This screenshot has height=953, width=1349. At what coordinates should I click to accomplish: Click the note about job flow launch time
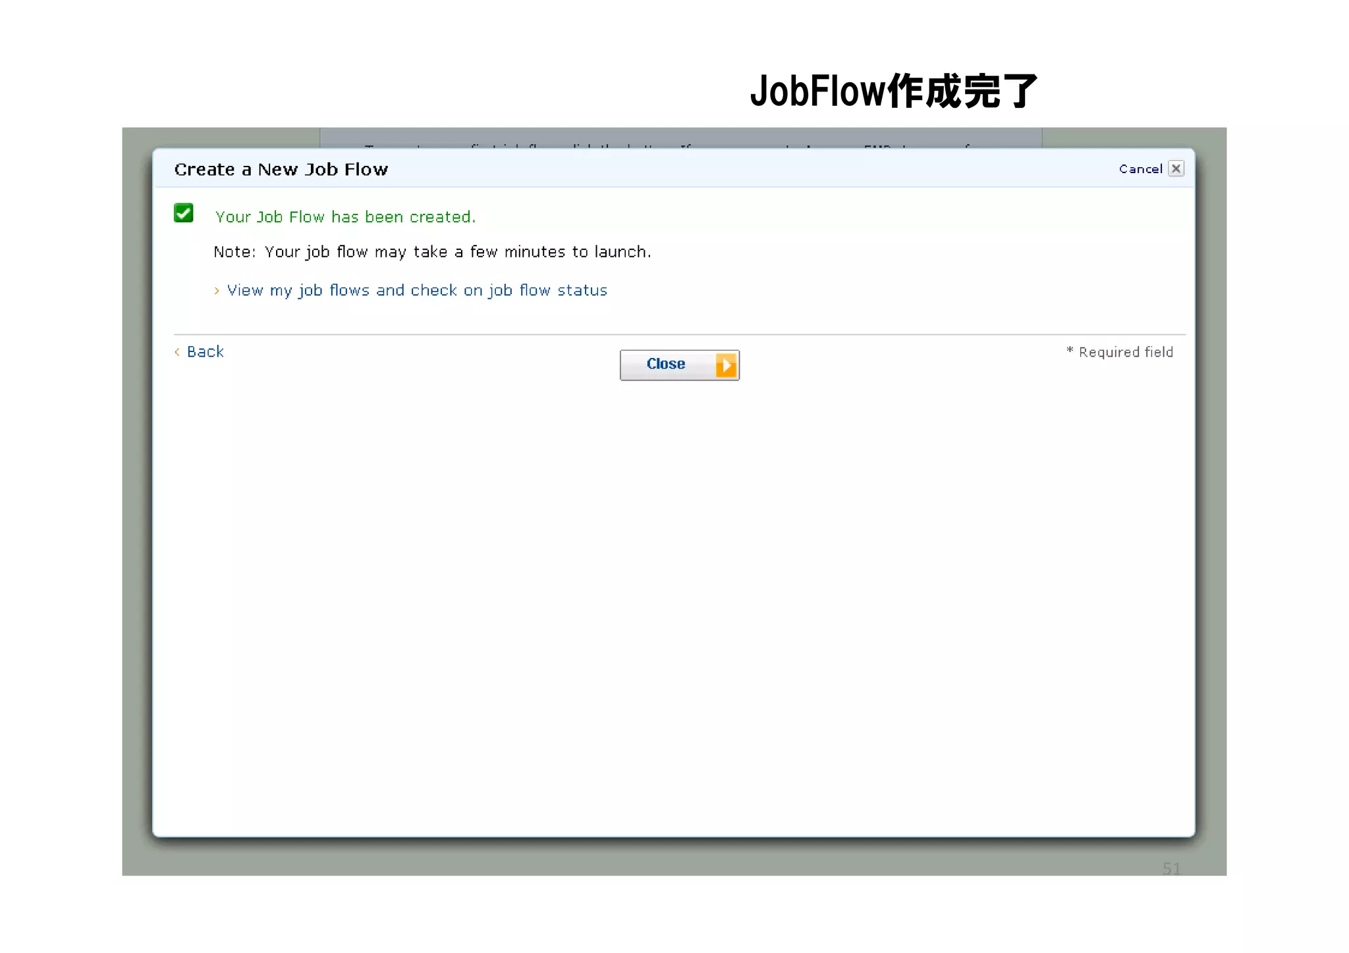432,252
